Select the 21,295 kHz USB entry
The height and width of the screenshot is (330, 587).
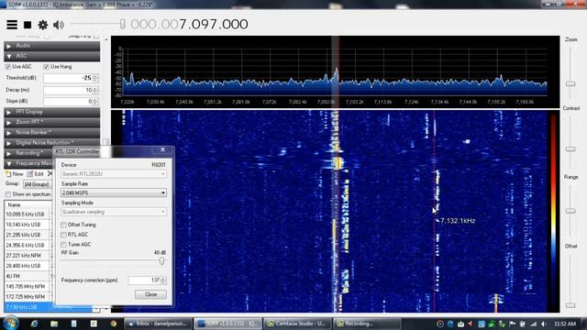point(28,235)
